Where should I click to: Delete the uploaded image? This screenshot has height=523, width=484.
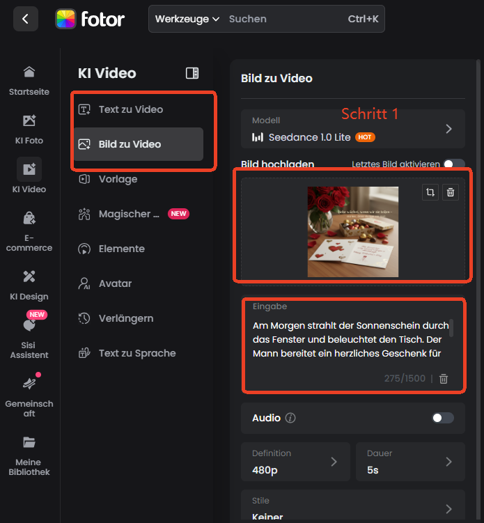(x=451, y=193)
